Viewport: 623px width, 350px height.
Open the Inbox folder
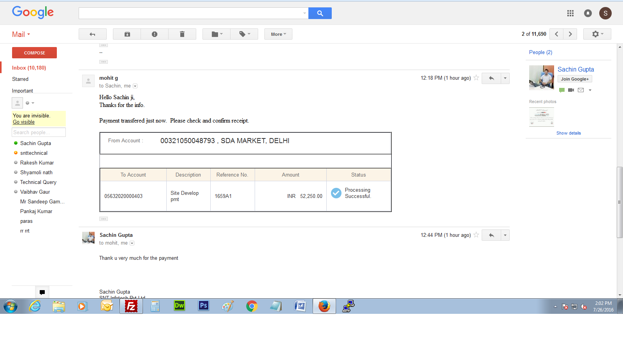pyautogui.click(x=29, y=68)
